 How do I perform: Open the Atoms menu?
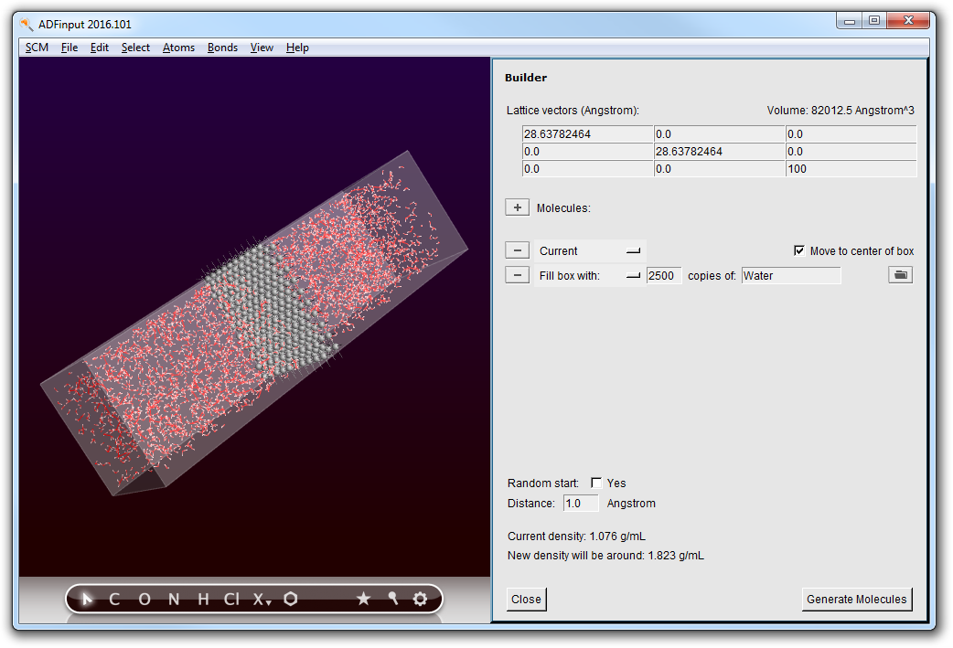coord(178,48)
